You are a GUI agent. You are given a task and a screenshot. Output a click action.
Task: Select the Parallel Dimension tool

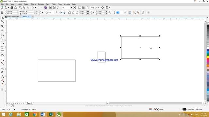click(x=2, y=59)
